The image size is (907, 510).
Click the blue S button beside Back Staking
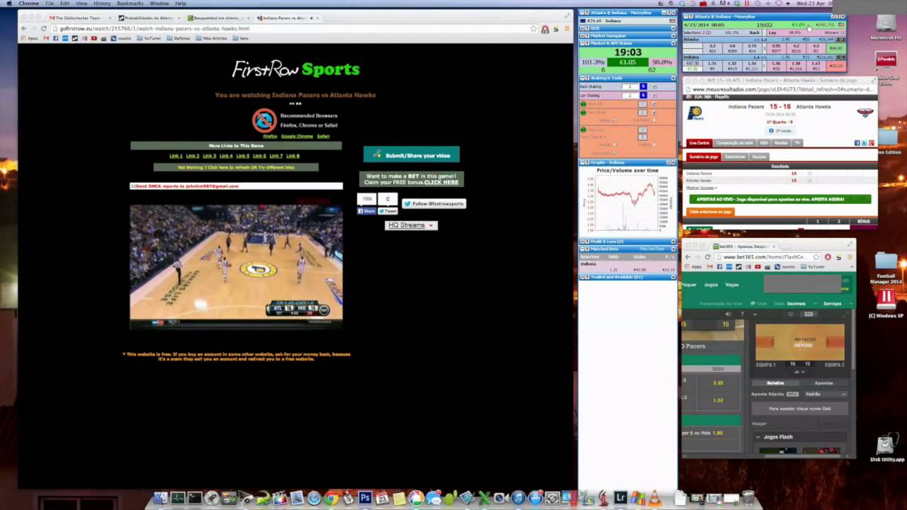pyautogui.click(x=643, y=86)
